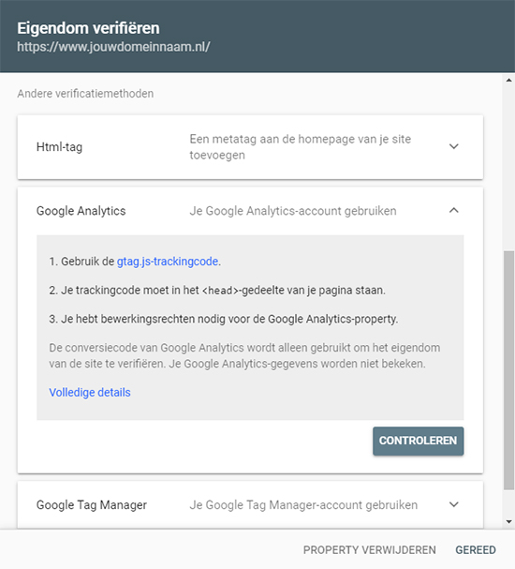
Task: Click the GEREED button
Action: 476,549
